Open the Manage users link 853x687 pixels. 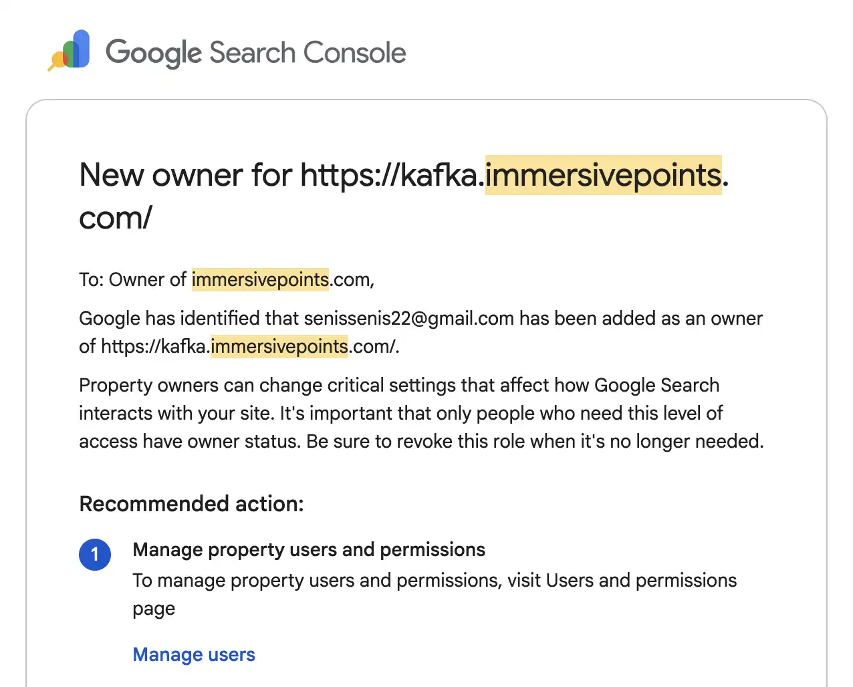pos(194,654)
